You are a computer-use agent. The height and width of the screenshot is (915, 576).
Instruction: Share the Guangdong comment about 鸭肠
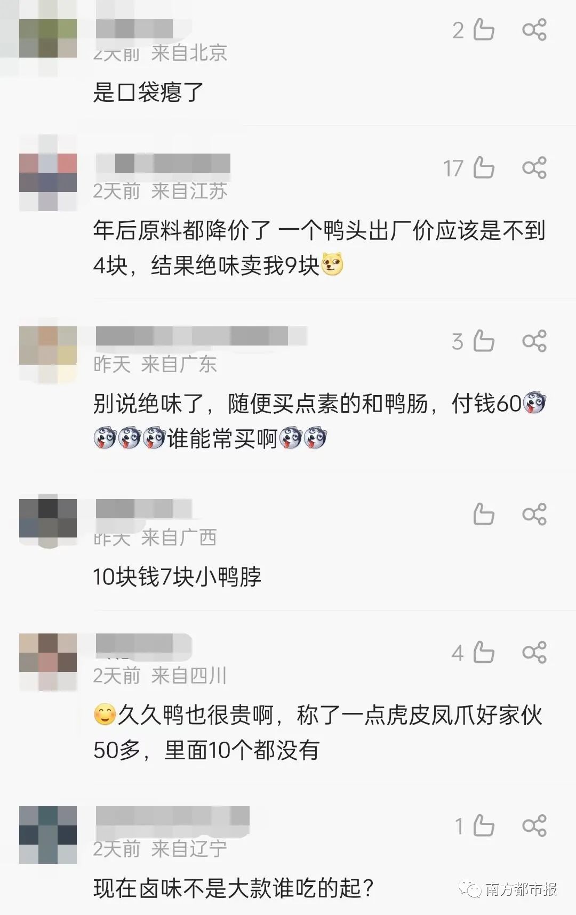[534, 341]
